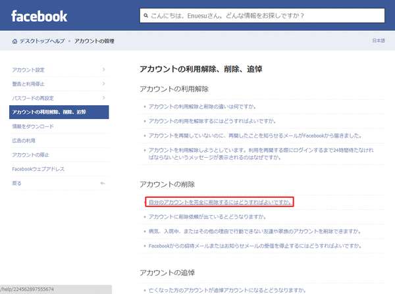395x294 pixels.
Task: Expand triangle beside Facebookからの招待メール question
Action: (x=145, y=246)
